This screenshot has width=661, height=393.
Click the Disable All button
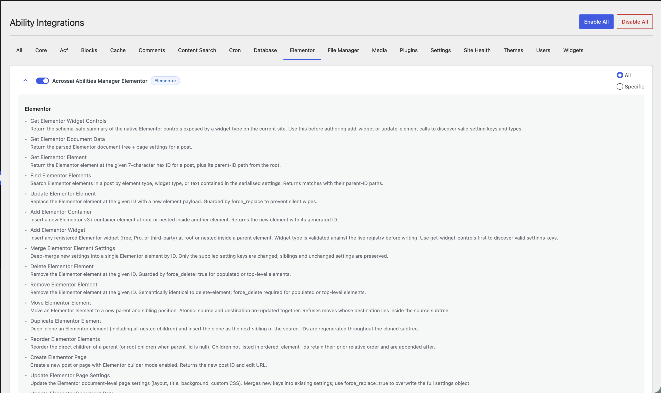634,22
